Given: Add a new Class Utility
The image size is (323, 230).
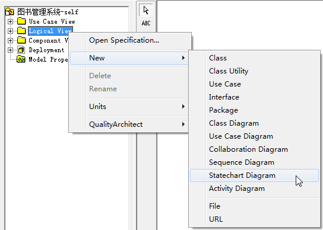Looking at the screenshot, I should [x=254, y=71].
